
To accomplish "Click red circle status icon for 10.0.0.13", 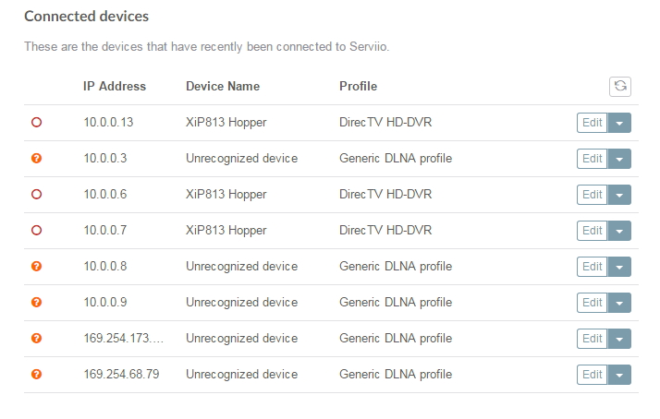I will [x=37, y=123].
